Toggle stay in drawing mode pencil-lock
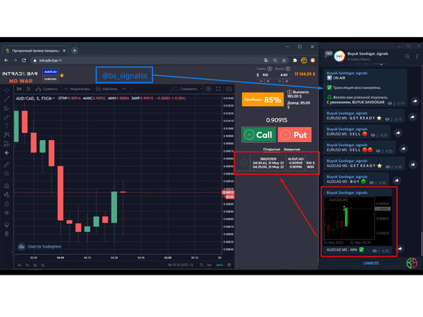 [x=7, y=195]
